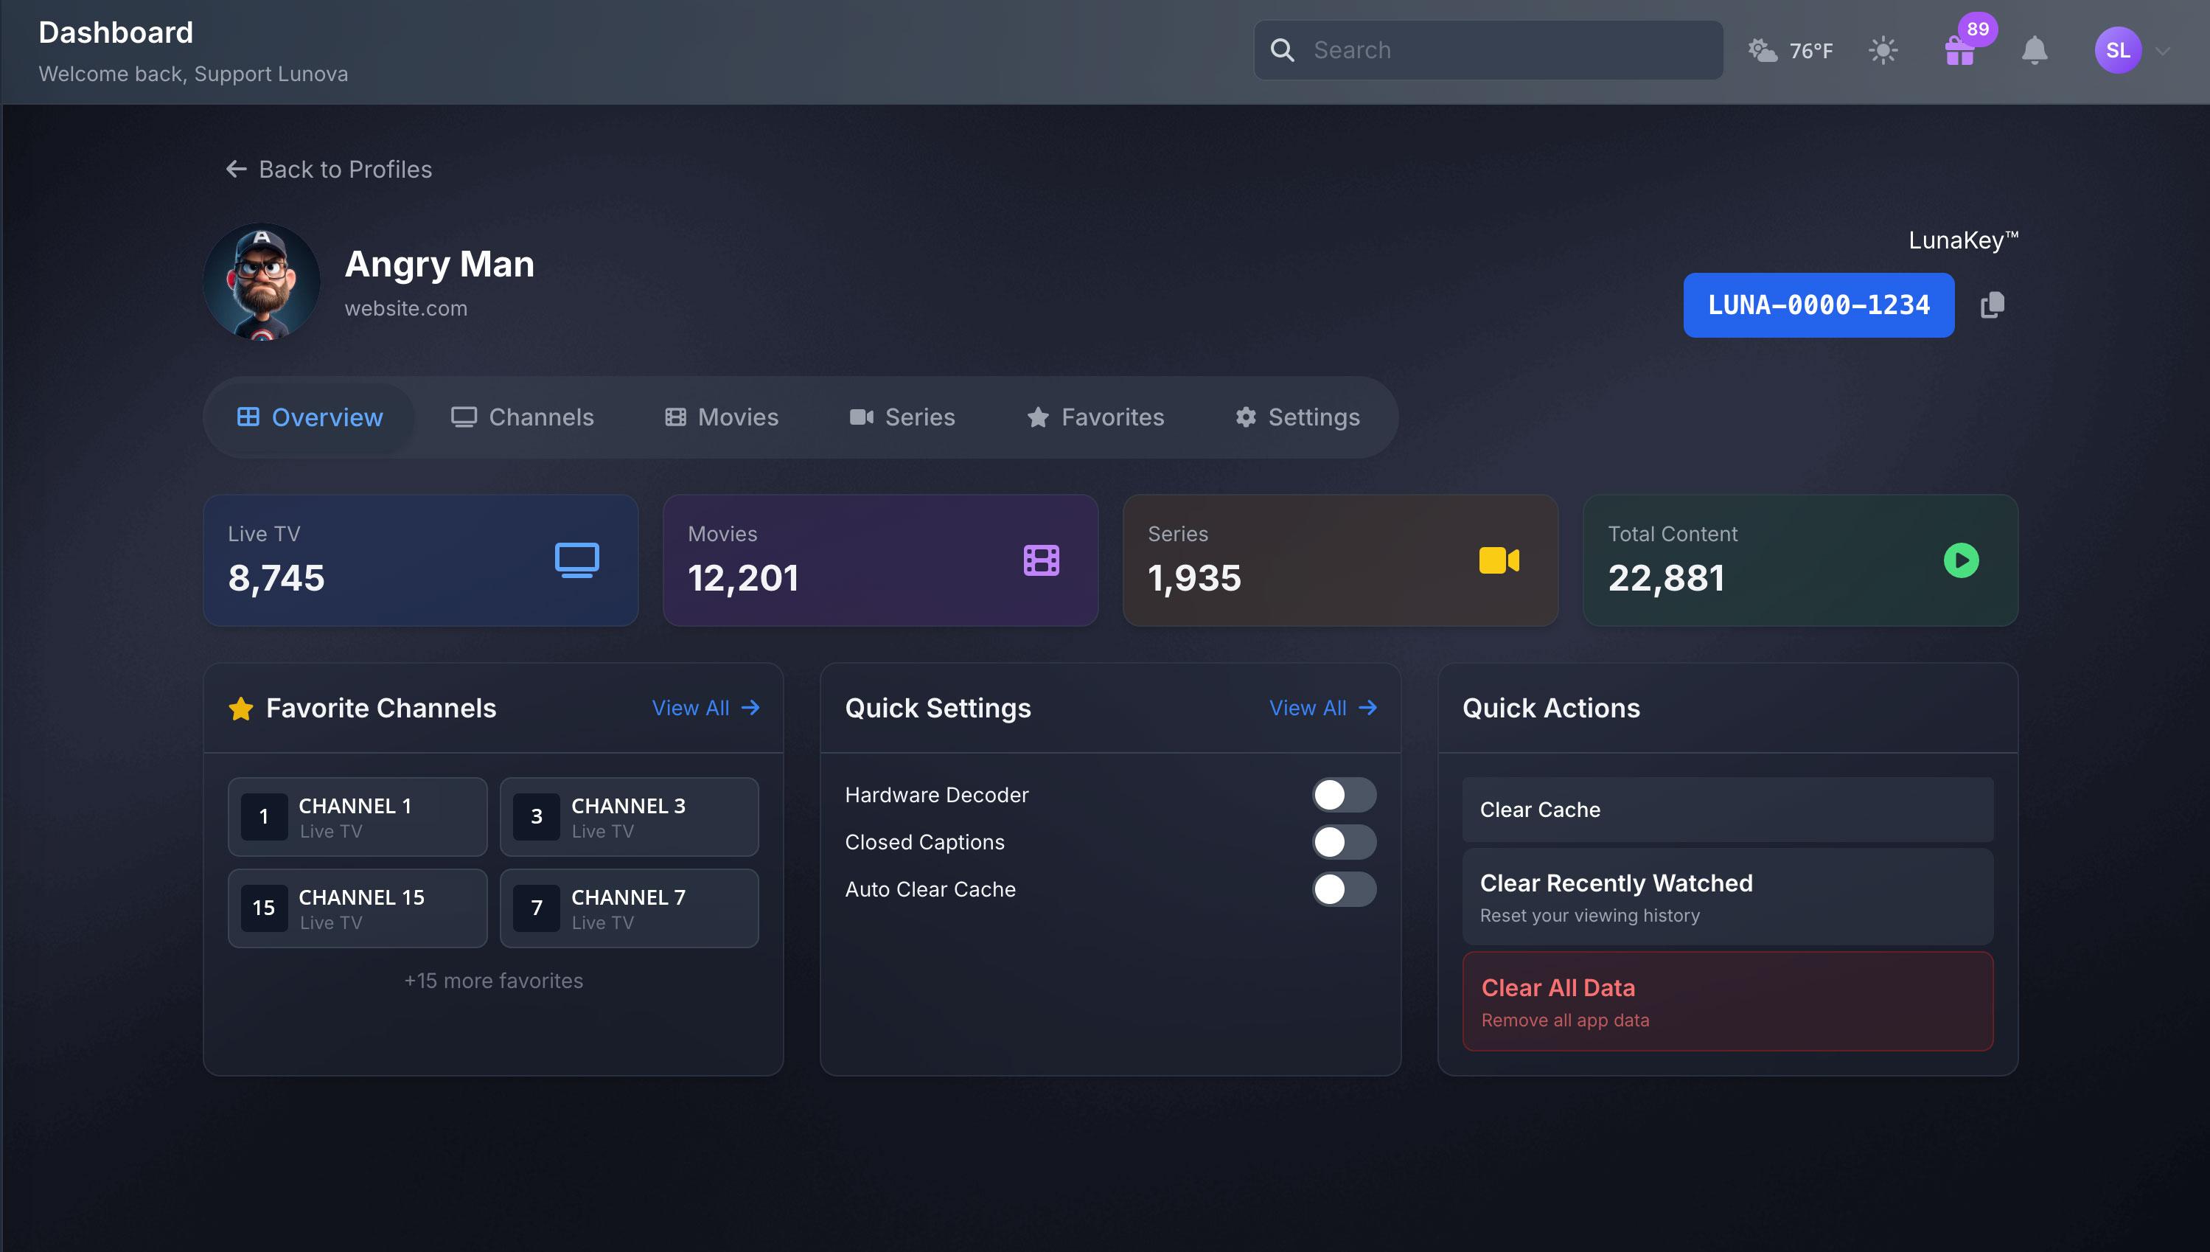2210x1252 pixels.
Task: Click the back arrow next to Back to Profiles
Action: pos(236,169)
